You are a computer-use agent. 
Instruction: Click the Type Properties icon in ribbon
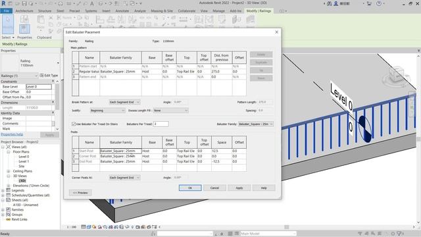[24, 19]
